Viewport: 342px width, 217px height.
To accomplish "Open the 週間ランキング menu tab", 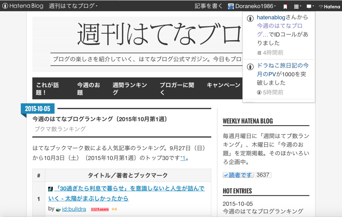I will click(x=130, y=89).
